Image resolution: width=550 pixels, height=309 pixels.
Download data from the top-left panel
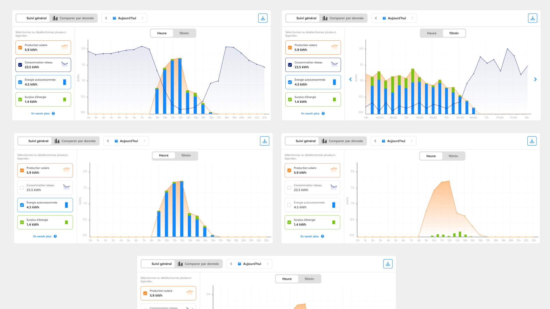point(263,18)
